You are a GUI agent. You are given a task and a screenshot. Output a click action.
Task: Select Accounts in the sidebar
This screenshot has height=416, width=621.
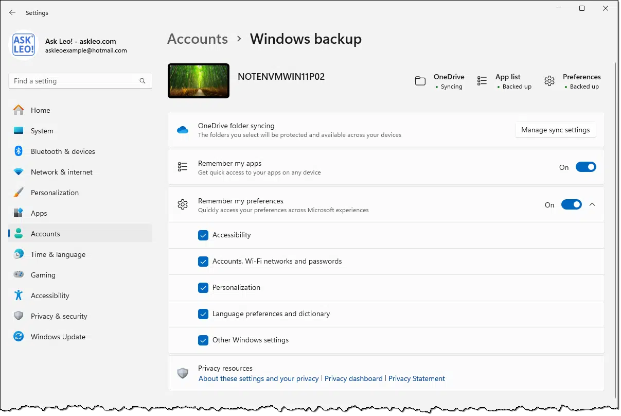coord(80,234)
